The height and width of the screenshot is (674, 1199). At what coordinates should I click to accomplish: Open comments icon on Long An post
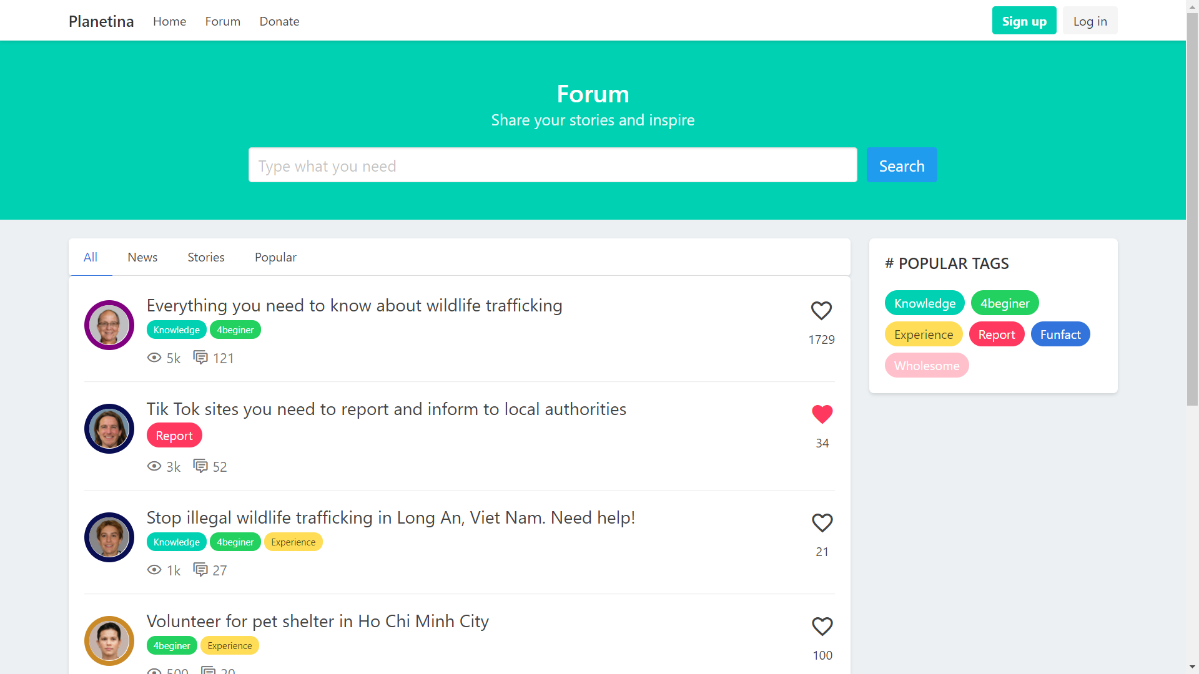[x=200, y=570]
